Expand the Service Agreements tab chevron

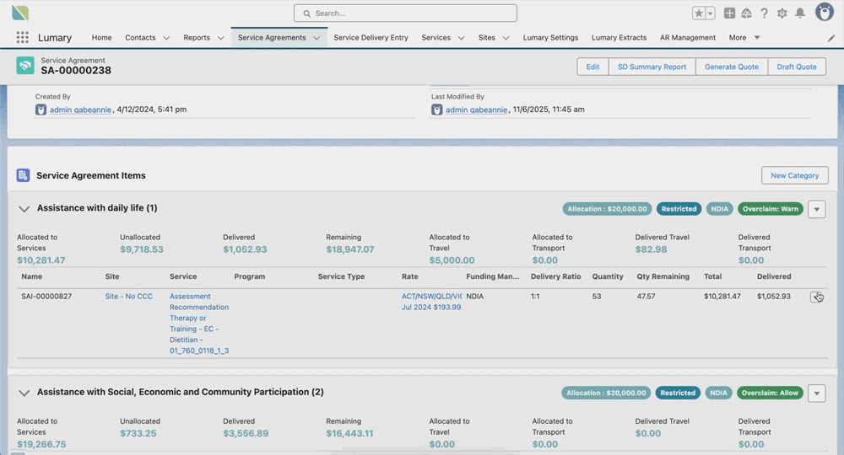pos(316,38)
